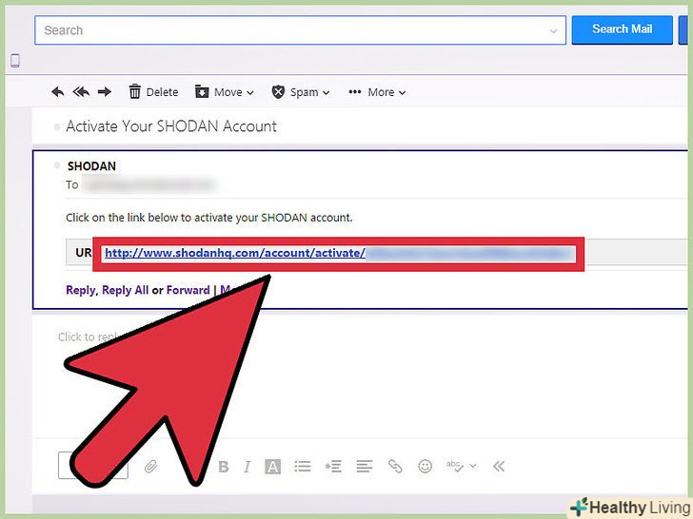Click the Forward arrow icon
693x519 pixels.
click(105, 92)
